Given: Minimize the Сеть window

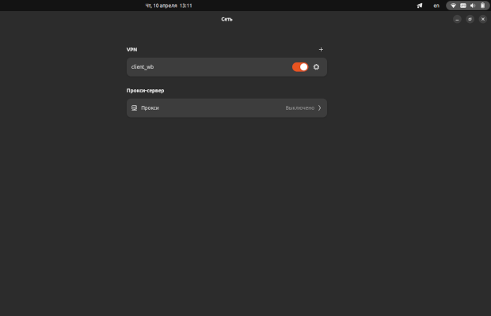Looking at the screenshot, I should pos(457,19).
